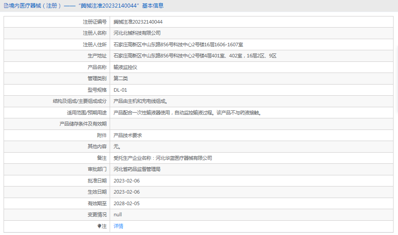Select product name 输液监控仪
Viewport: 398px width, 235px height.
[x=125, y=67]
